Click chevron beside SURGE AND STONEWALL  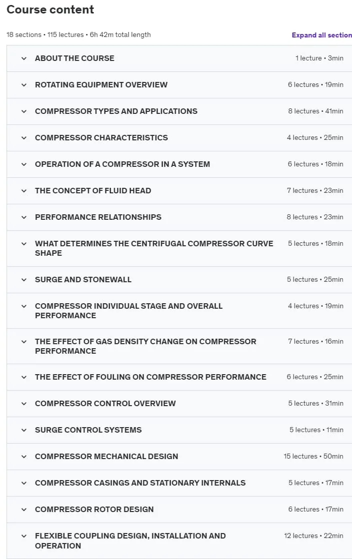point(24,280)
